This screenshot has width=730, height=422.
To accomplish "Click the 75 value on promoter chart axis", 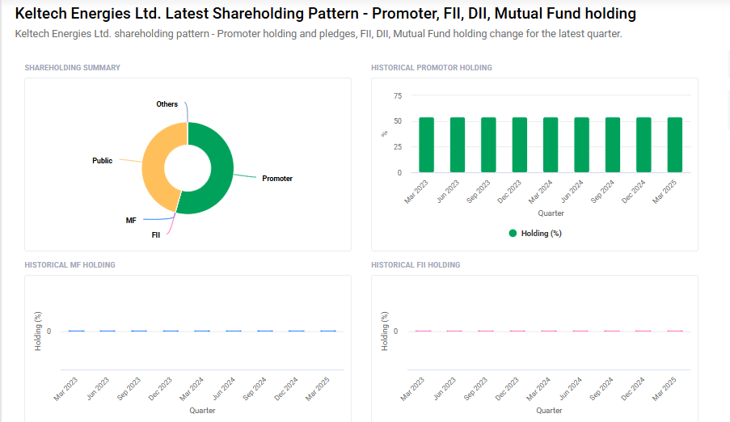I will click(x=398, y=96).
